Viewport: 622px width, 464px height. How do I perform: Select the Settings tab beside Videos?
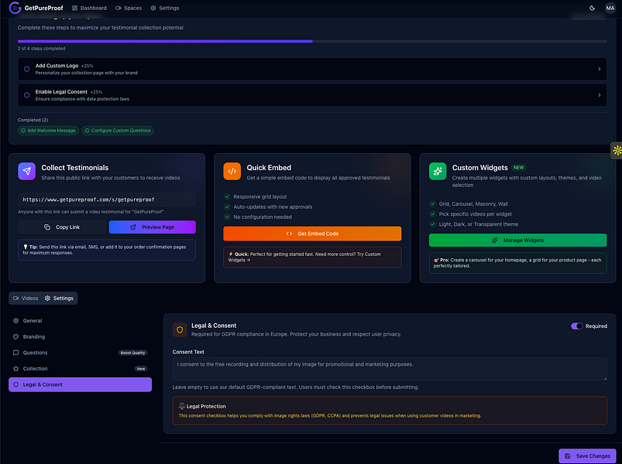[x=59, y=298]
